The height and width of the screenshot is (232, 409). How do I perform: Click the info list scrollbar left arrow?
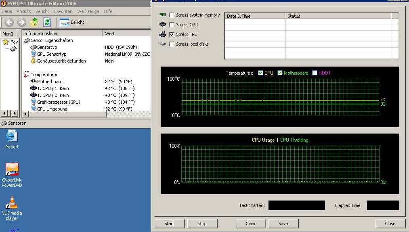point(25,114)
